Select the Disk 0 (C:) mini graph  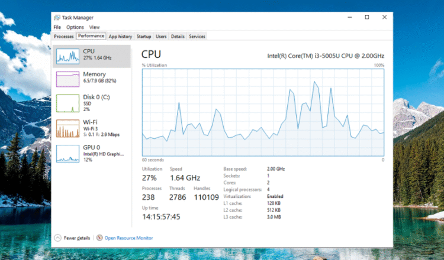click(x=67, y=103)
